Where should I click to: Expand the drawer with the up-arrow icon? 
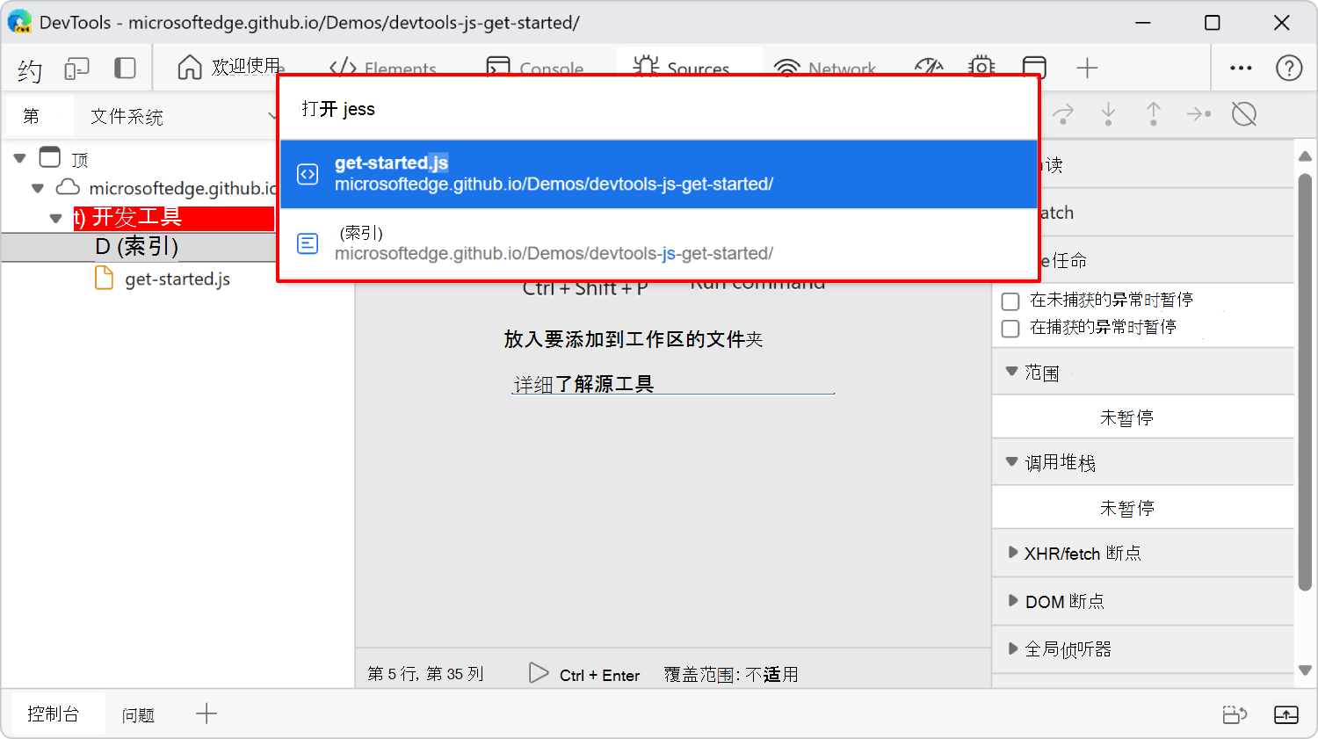1286,714
